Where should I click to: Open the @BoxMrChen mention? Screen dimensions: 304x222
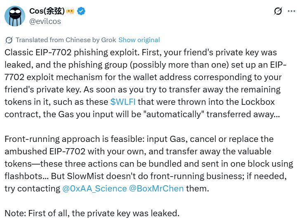click(156, 189)
